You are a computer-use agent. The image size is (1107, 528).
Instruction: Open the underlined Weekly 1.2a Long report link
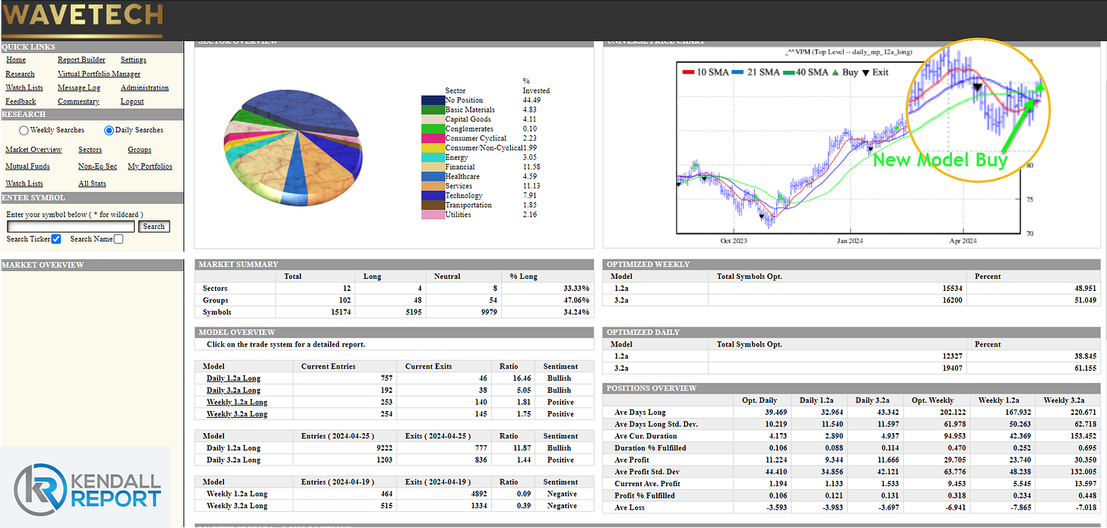[236, 403]
